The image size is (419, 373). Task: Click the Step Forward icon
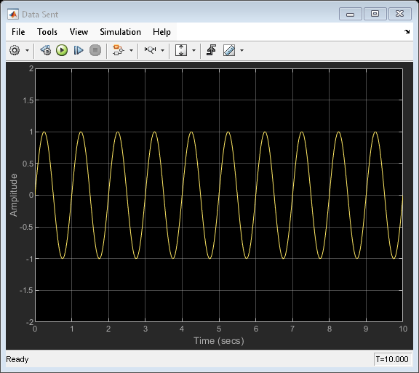[x=79, y=50]
